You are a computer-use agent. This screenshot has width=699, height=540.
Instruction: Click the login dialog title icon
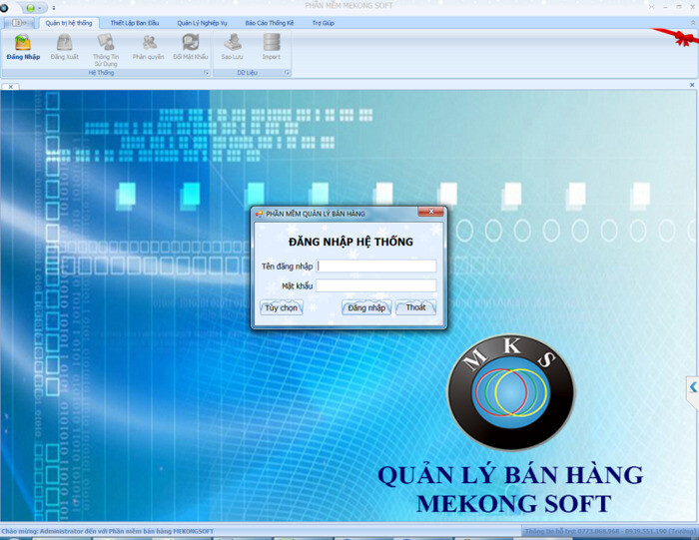coord(259,215)
